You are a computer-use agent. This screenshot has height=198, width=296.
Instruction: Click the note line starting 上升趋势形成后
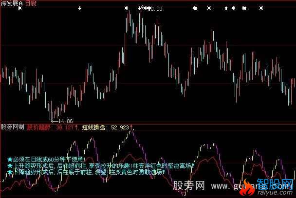(101, 166)
